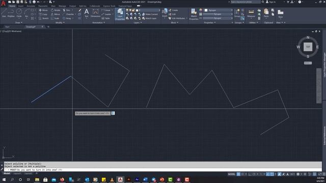
Task: Toggle polar tracking in status bar
Action: (x=254, y=174)
